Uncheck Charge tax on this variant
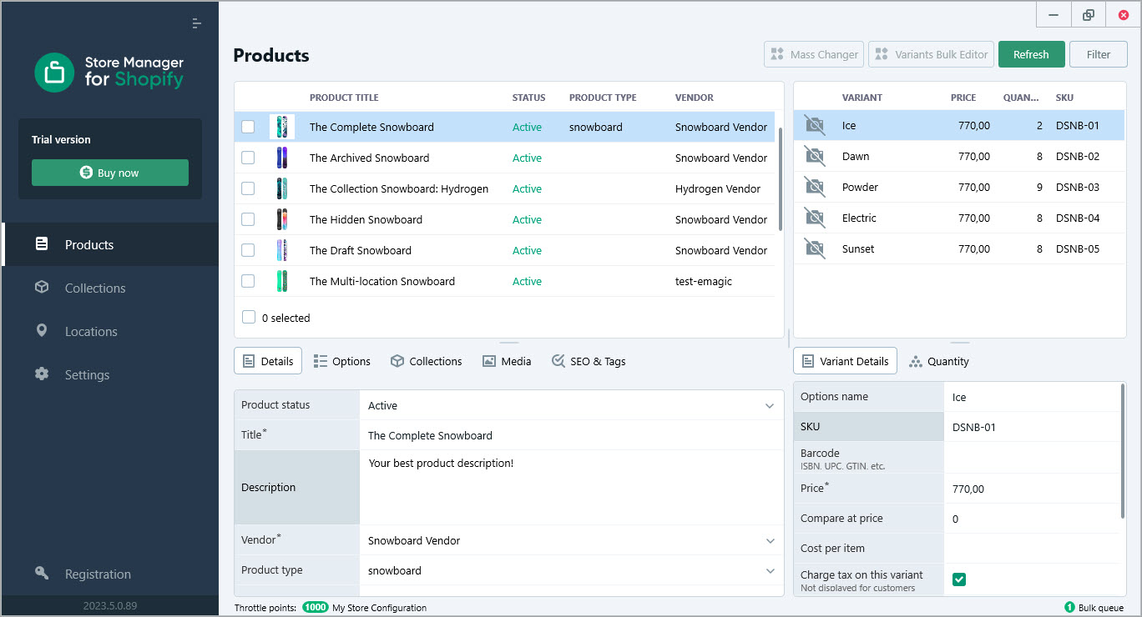The image size is (1142, 617). click(x=959, y=579)
